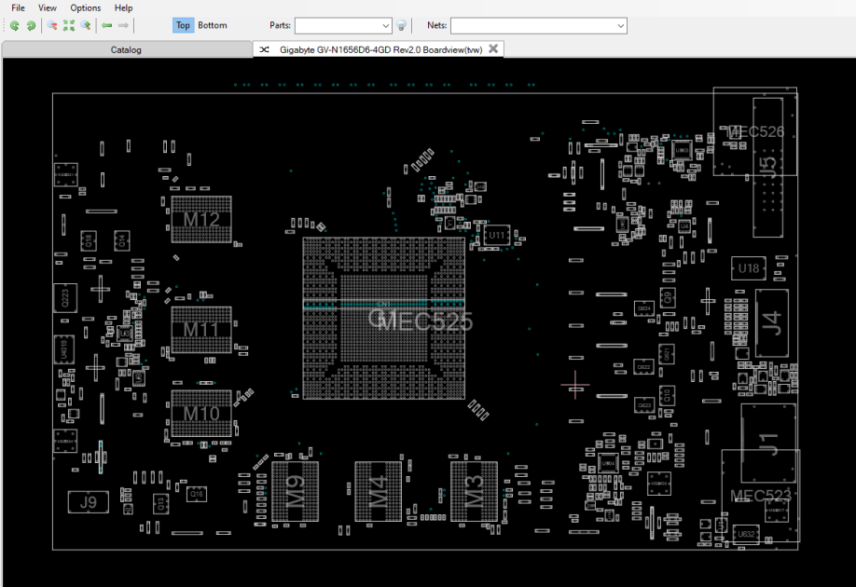Open the Help menu
The height and width of the screenshot is (587, 856).
coord(123,7)
